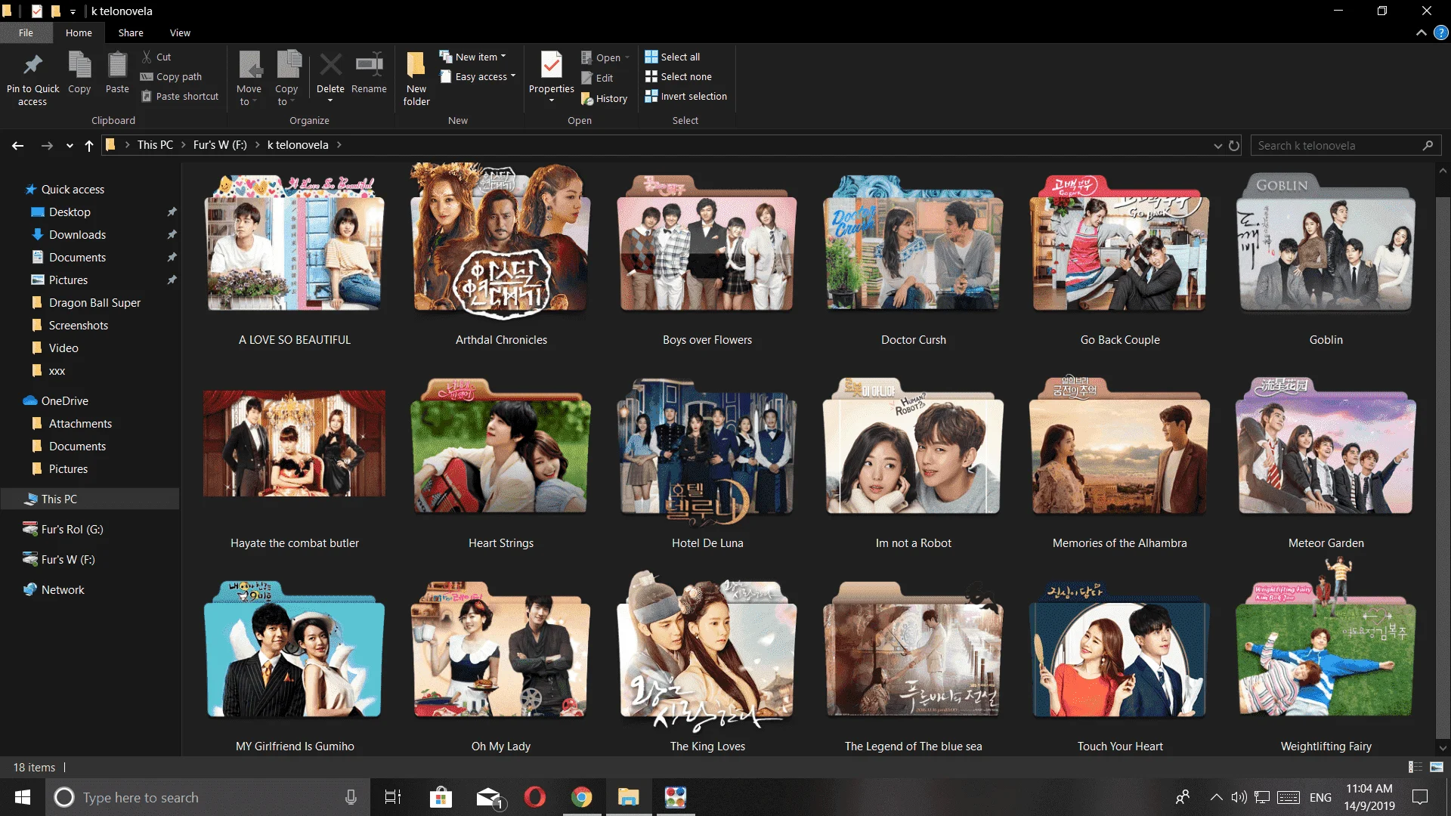Go up one folder level arrow
1451x816 pixels.
point(89,145)
